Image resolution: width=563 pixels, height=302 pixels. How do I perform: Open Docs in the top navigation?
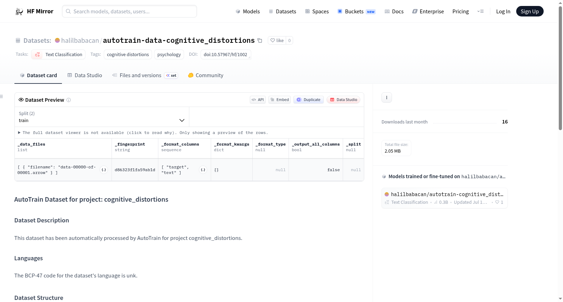point(394,12)
